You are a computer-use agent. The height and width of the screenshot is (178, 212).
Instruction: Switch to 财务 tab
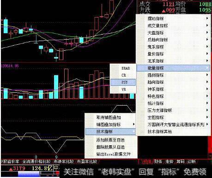click(158, 161)
